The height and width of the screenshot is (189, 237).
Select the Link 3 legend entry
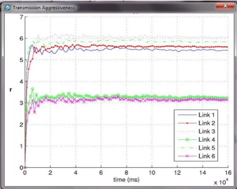(196, 132)
